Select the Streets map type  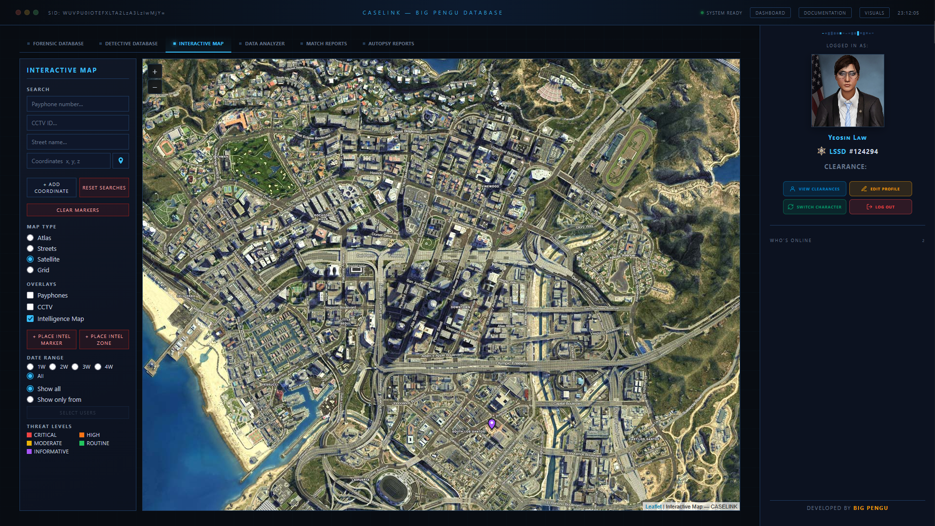pyautogui.click(x=30, y=248)
